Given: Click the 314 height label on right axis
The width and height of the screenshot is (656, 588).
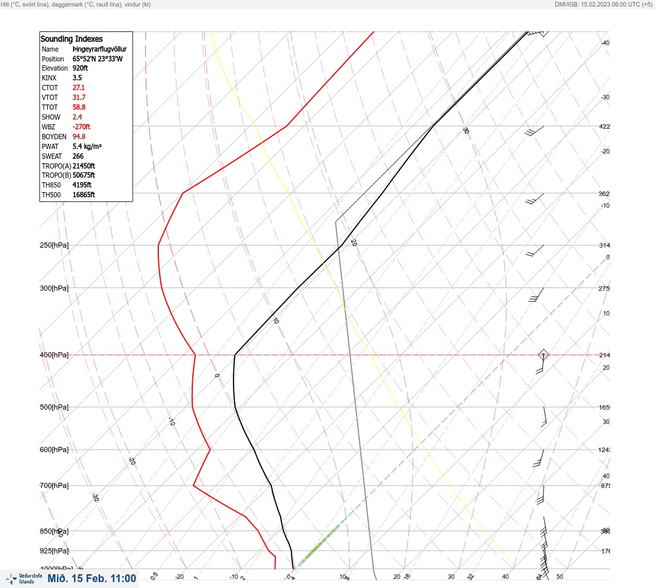Looking at the screenshot, I should click(604, 245).
